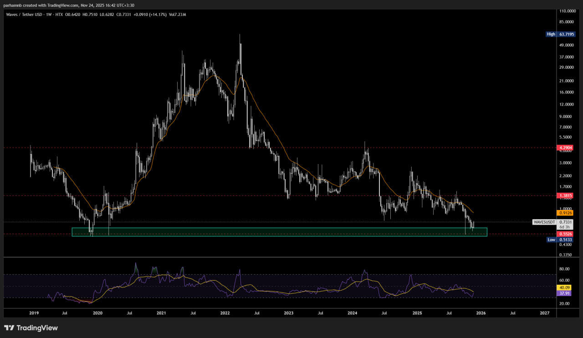Click the purple 37.91 RSI value label

(x=565, y=294)
